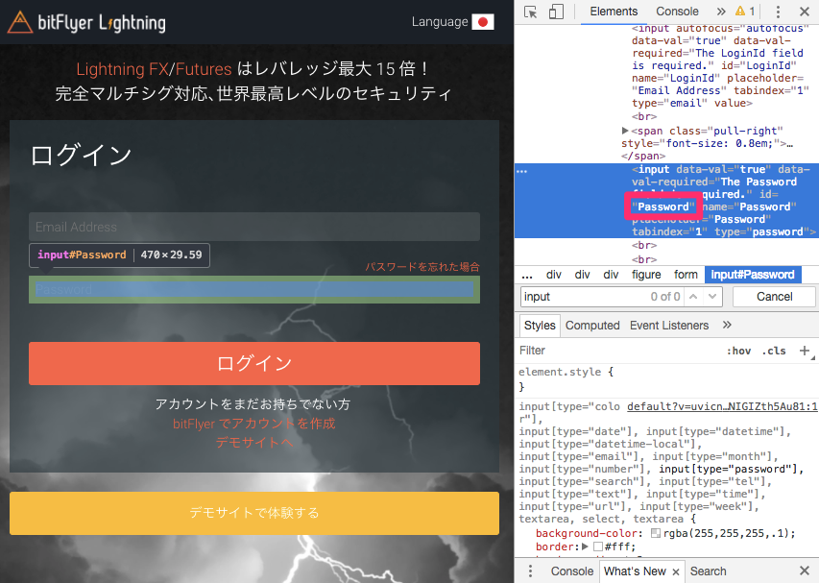This screenshot has width=819, height=583.
Task: Expand the span pull-right node
Action: tap(625, 131)
